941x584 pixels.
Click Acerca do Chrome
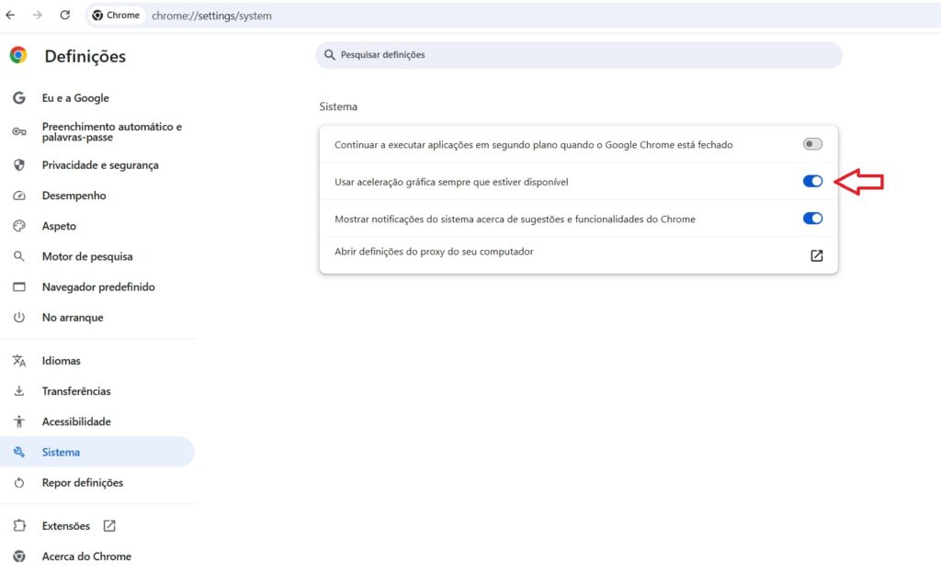(87, 556)
